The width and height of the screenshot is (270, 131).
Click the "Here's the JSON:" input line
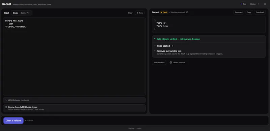(14, 21)
